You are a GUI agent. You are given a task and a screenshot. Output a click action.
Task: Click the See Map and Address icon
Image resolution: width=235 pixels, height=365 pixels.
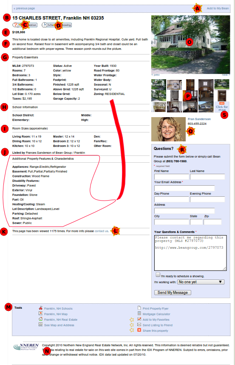point(41,325)
